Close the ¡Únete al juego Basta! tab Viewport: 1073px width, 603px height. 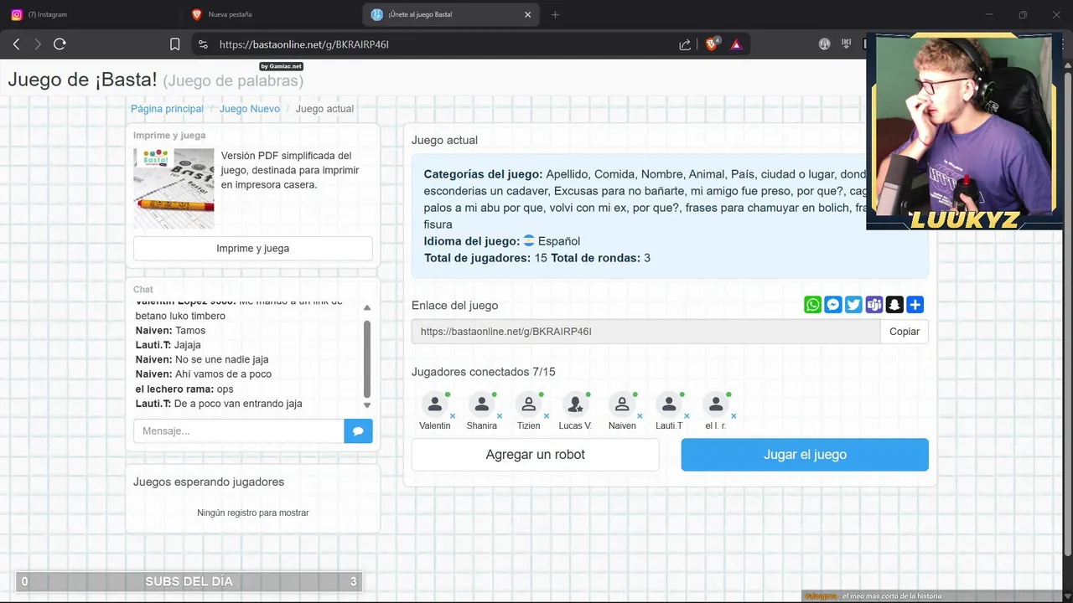point(527,14)
